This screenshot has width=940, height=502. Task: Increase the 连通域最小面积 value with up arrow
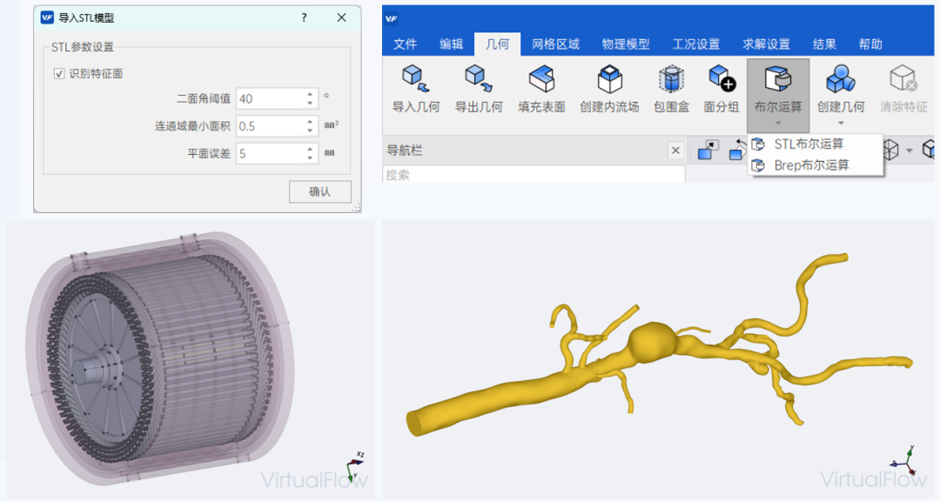(310, 122)
